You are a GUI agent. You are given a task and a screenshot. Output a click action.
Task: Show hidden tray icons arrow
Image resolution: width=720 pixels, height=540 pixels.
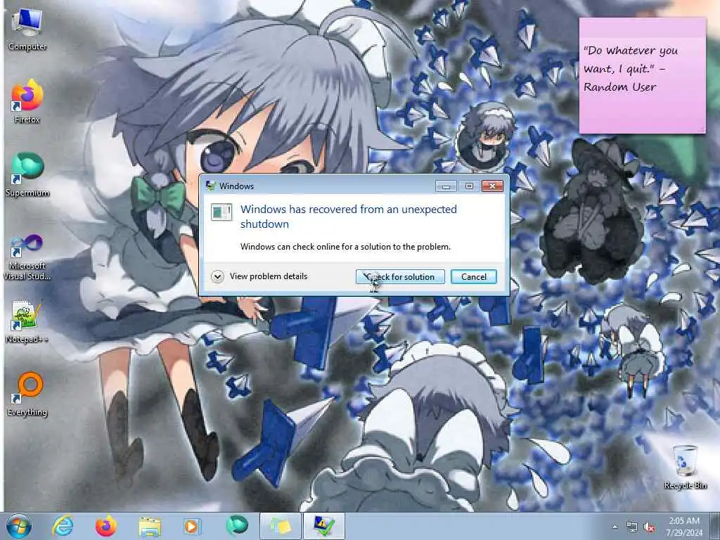click(x=615, y=527)
